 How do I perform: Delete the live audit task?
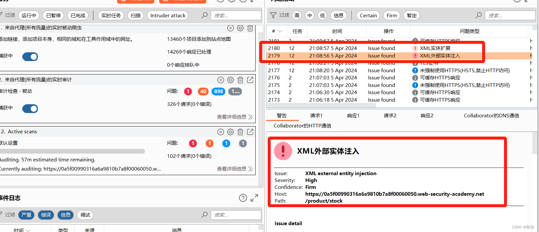point(240,80)
